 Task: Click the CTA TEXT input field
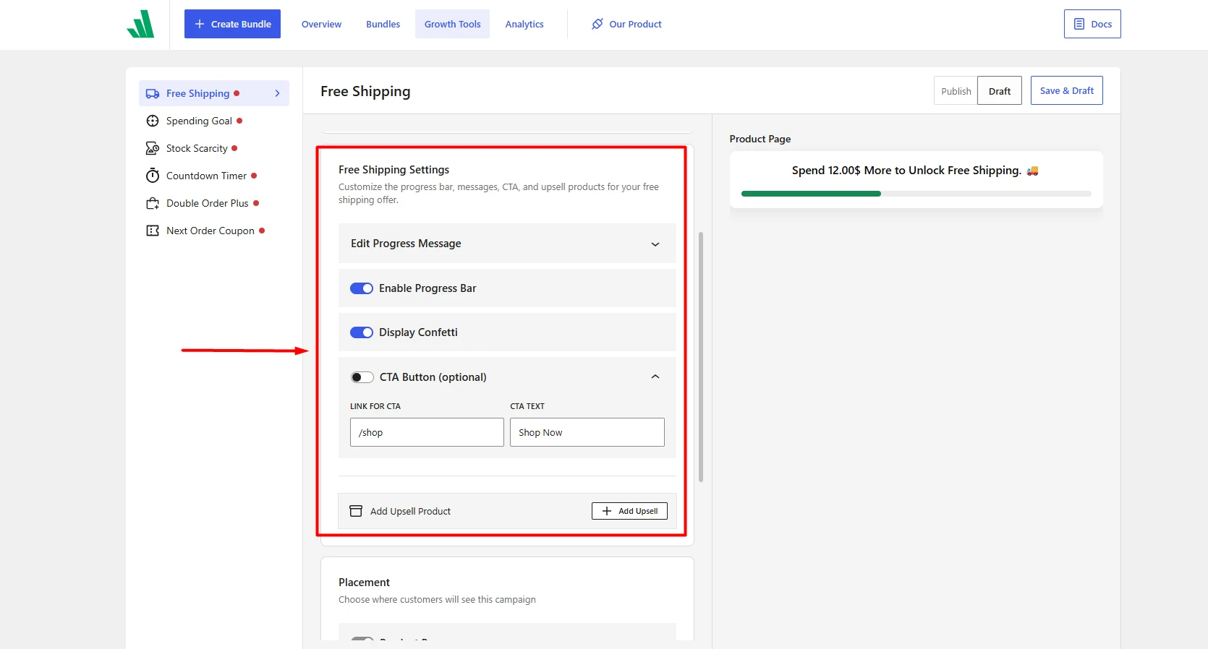click(x=587, y=432)
